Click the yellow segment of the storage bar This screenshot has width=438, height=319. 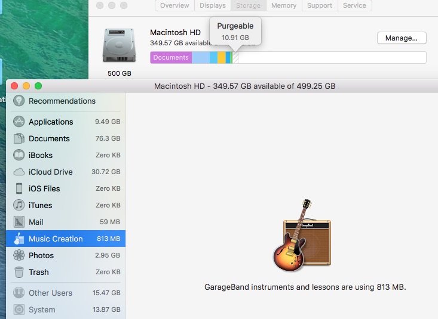222,57
